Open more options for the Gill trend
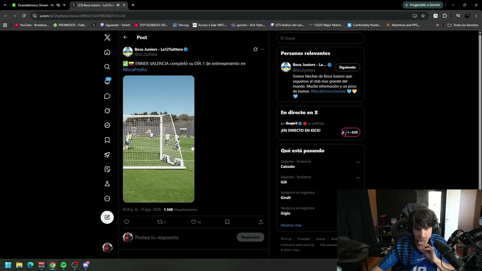 (x=358, y=178)
